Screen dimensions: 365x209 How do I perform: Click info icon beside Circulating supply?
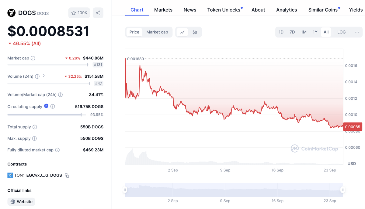pyautogui.click(x=53, y=107)
